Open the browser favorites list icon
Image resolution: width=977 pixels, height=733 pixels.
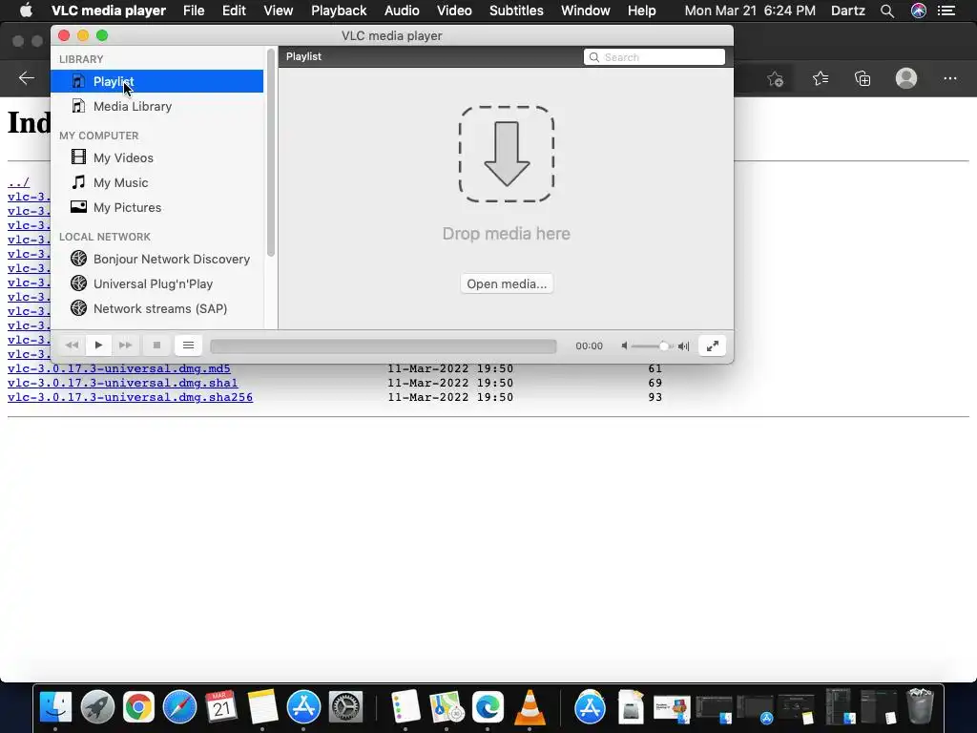(x=820, y=78)
